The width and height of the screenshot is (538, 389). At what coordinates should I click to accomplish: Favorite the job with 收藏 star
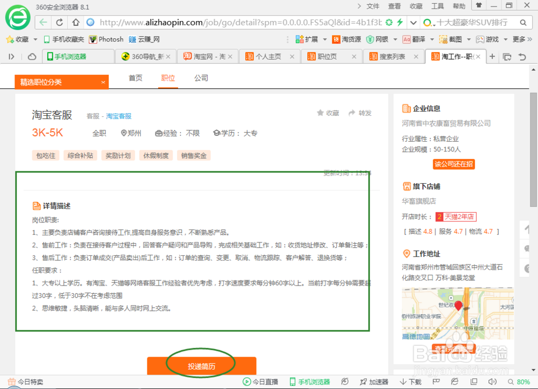pos(328,113)
